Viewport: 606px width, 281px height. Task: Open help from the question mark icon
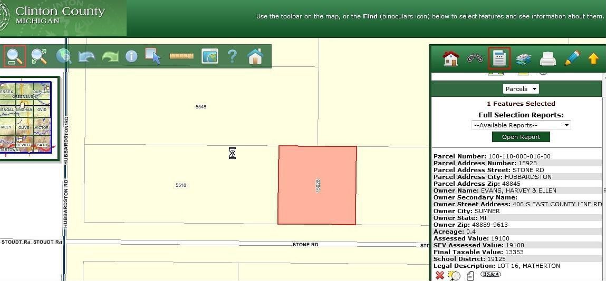point(232,56)
